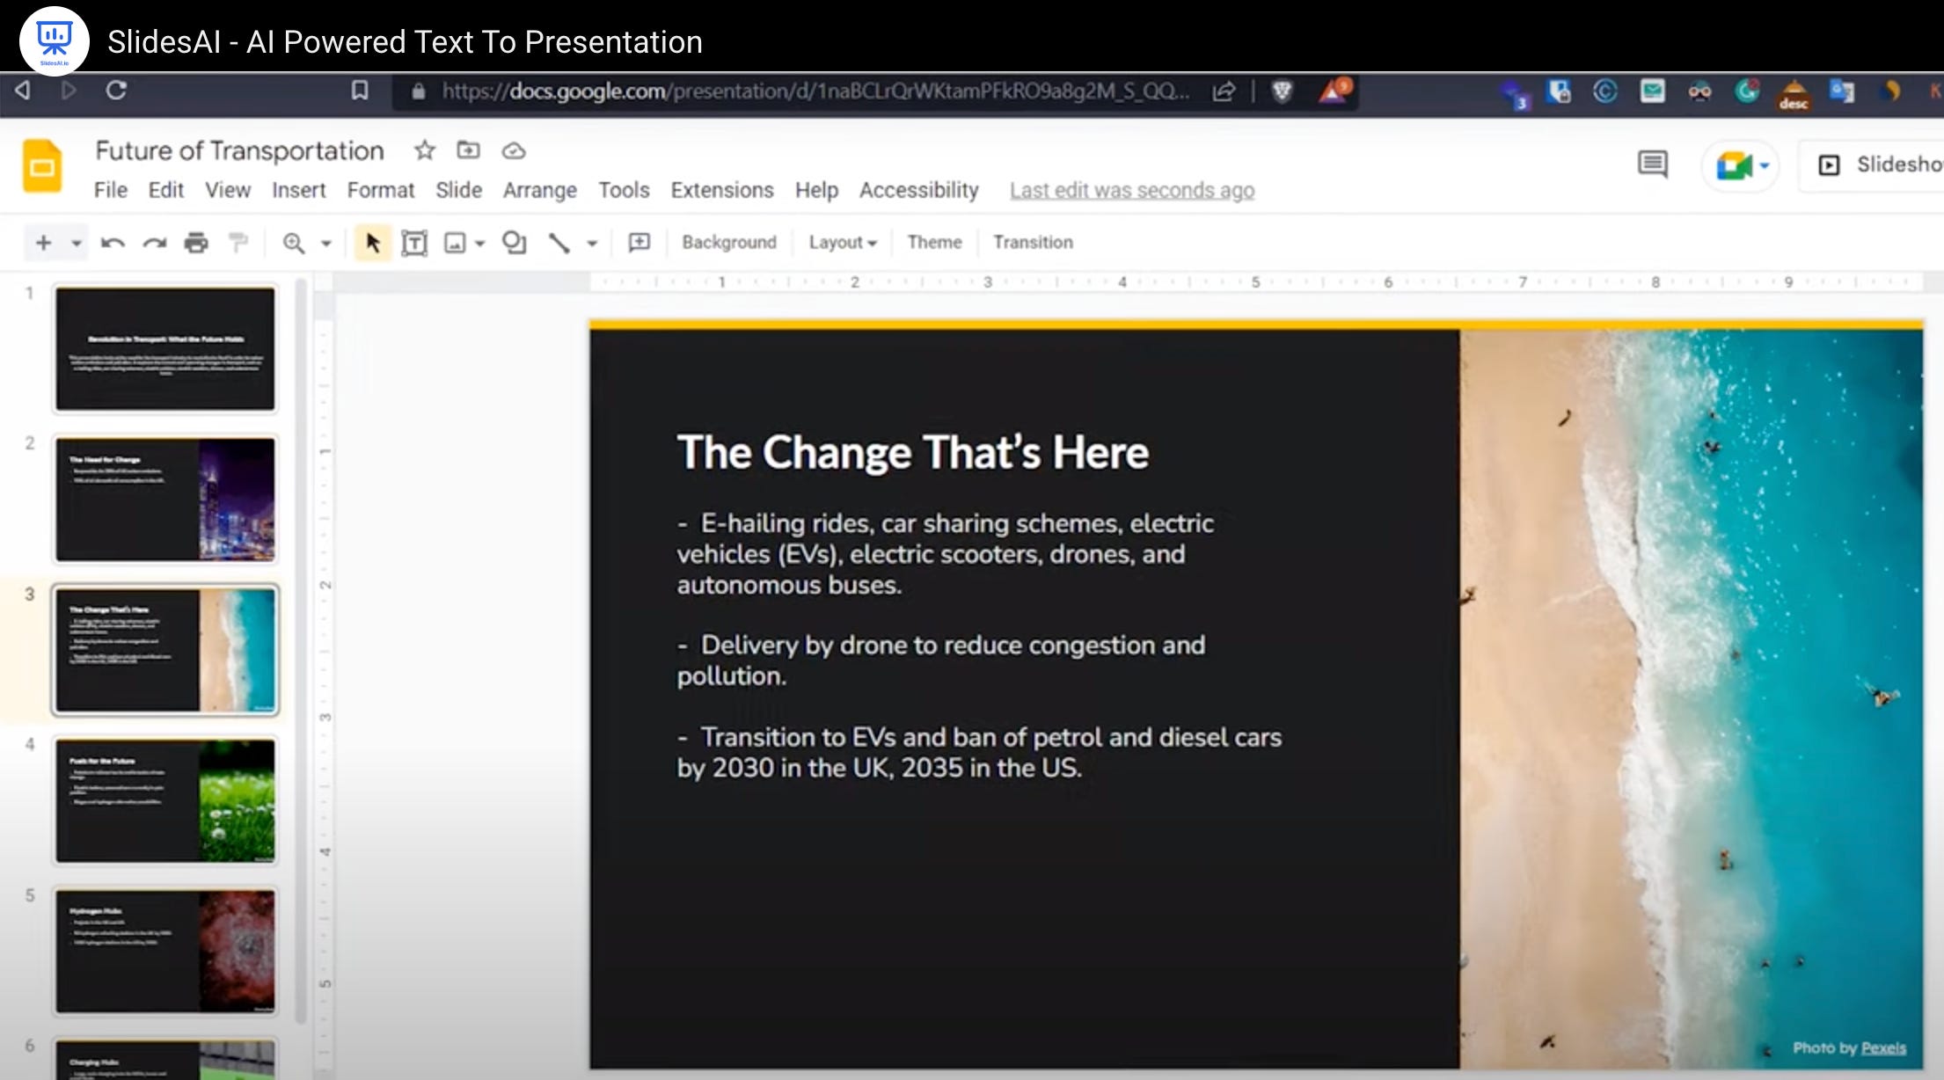Image resolution: width=1944 pixels, height=1080 pixels.
Task: Click the add comment icon
Action: [639, 242]
